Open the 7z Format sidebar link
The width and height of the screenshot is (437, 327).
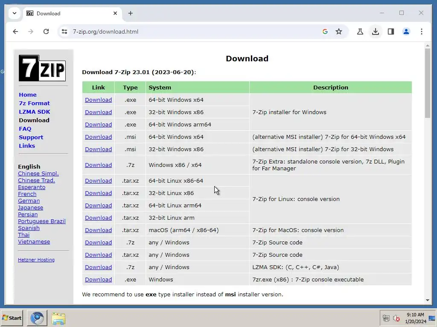[x=34, y=103]
